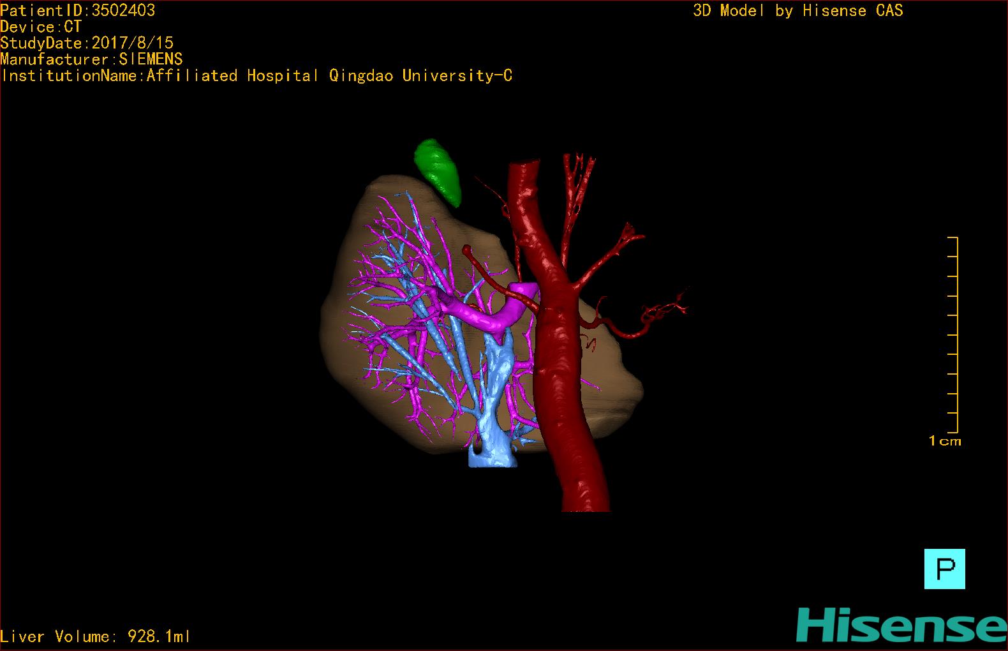This screenshot has width=1008, height=651.
Task: Click the 3D Model by Hisense CAS text
Action: click(x=798, y=10)
